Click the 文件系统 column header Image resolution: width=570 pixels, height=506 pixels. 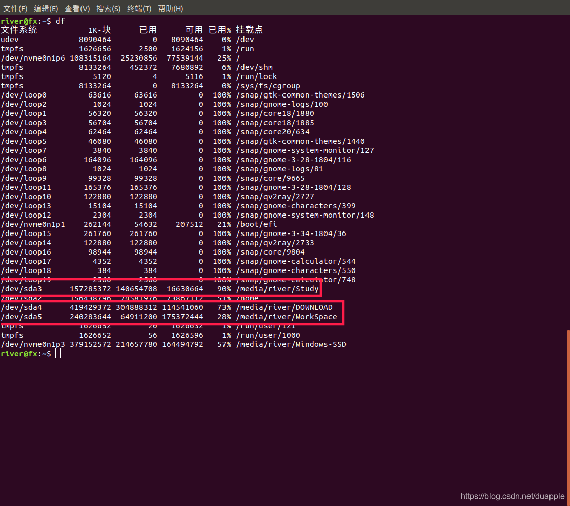coord(19,30)
